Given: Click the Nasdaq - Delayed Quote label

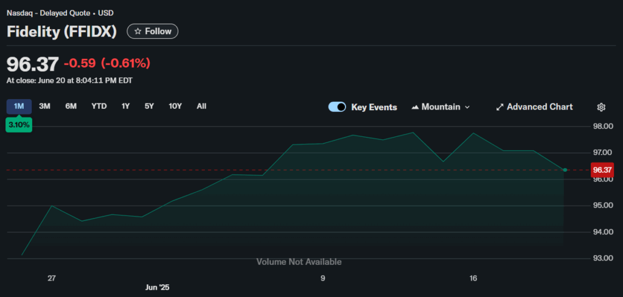Looking at the screenshot, I should coord(49,13).
